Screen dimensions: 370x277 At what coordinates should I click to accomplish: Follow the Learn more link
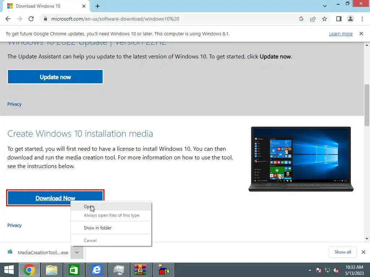[341, 34]
